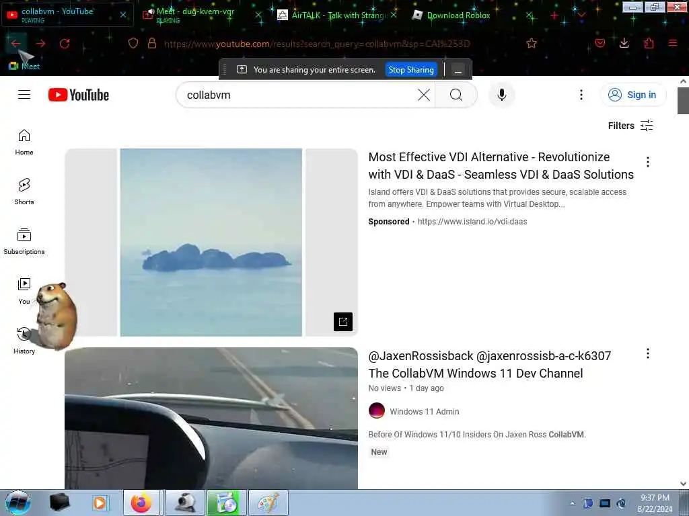Open the Most Effective VDI Alternative title
The image size is (689, 516).
[x=501, y=165]
